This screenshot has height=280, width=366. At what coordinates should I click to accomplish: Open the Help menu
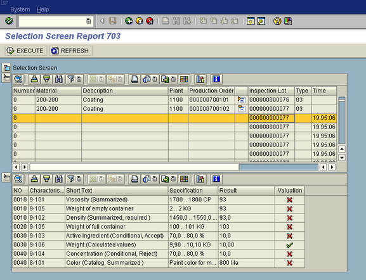(x=42, y=10)
